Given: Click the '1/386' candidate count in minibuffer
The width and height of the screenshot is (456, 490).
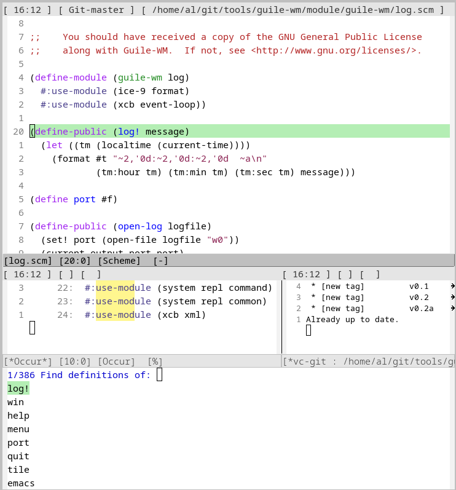Looking at the screenshot, I should [x=21, y=374].
